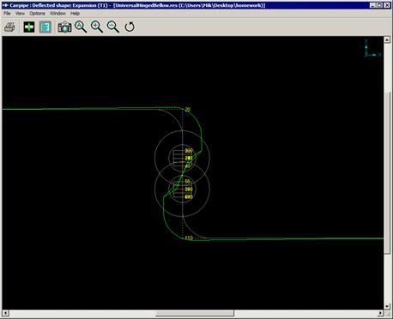Click node label 20 in the drawing
Screen dimensions: 393x319
coord(188,110)
